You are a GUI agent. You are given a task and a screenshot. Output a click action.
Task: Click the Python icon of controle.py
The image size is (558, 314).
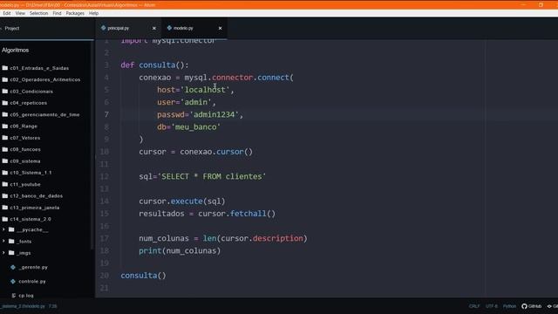coord(13,281)
